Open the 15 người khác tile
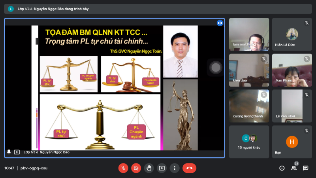The height and width of the screenshot is (178, 316). (x=249, y=142)
